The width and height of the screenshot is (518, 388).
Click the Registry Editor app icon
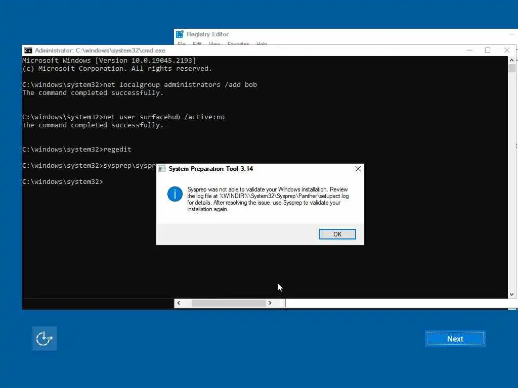(180, 34)
